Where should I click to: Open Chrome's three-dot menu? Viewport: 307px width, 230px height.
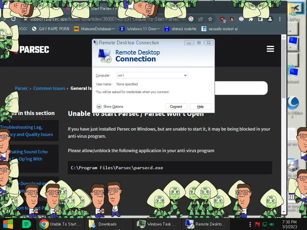point(280,19)
